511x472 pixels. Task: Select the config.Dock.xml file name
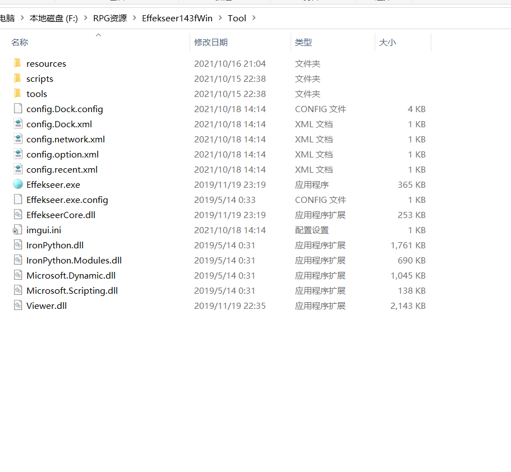(59, 124)
